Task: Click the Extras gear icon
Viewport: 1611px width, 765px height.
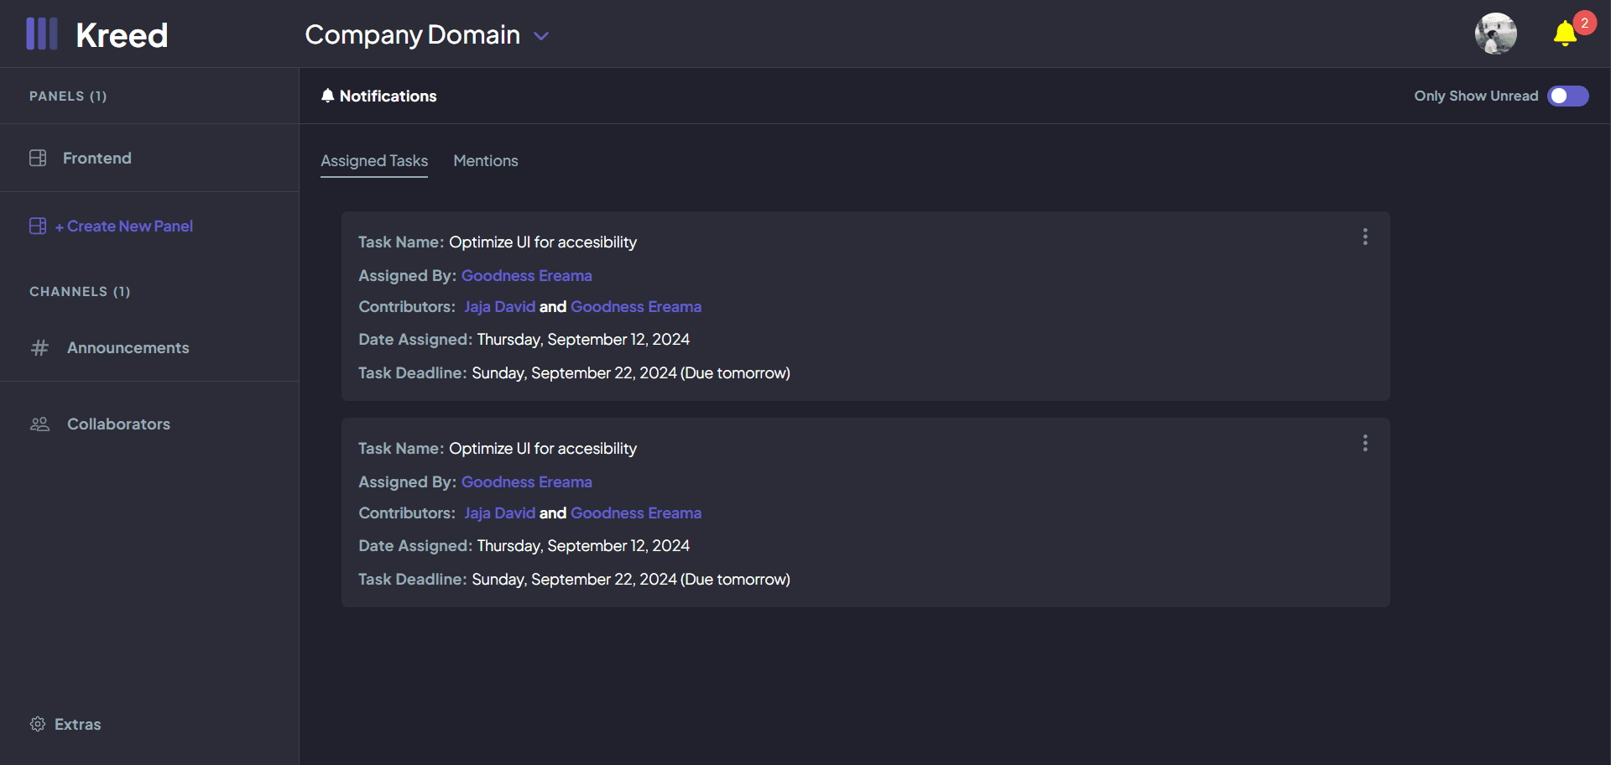Action: pos(38,724)
